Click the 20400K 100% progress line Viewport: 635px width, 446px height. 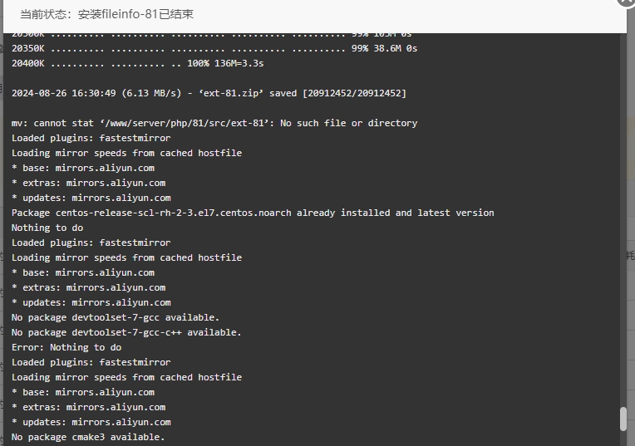138,64
